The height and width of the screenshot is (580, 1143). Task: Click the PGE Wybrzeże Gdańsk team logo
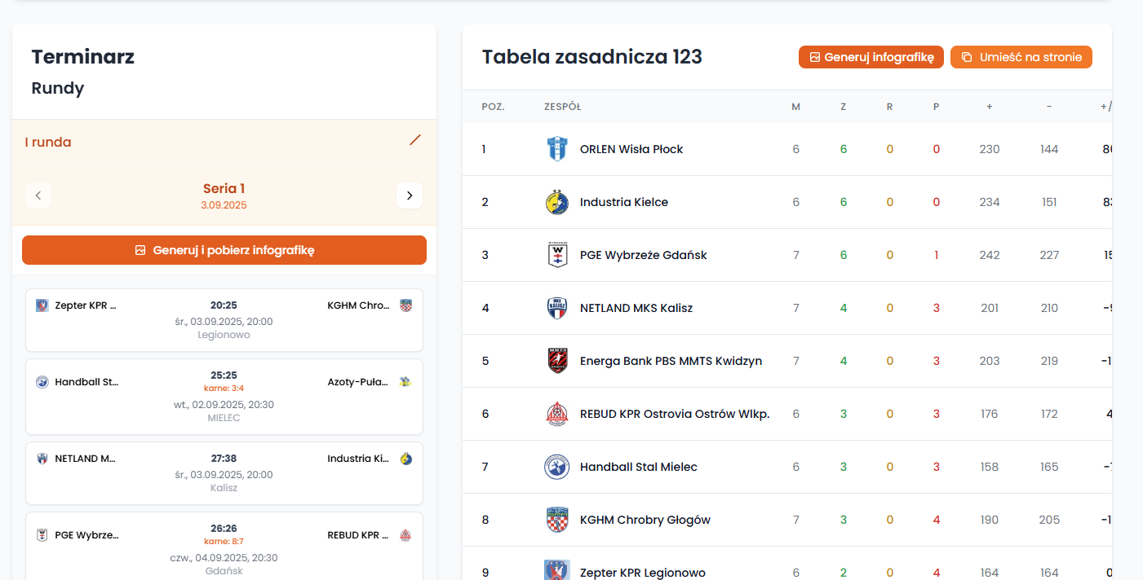pyautogui.click(x=556, y=255)
